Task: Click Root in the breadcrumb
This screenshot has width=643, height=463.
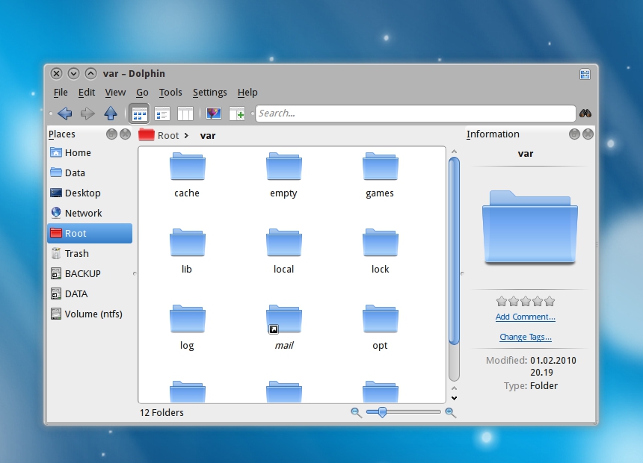Action: tap(168, 136)
